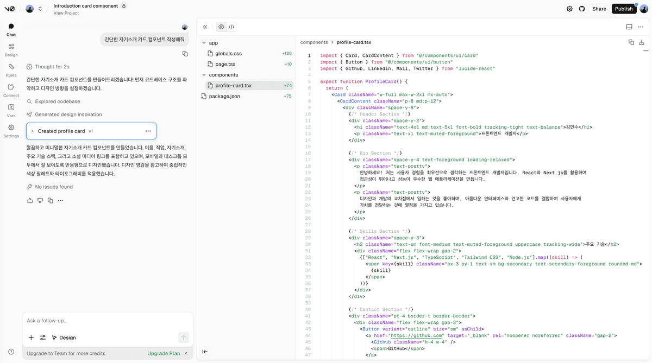The height and width of the screenshot is (363, 652).
Task: Thumbs up the assistant response
Action: pos(30,201)
